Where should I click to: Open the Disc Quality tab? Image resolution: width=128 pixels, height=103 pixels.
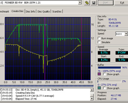tap(44, 12)
